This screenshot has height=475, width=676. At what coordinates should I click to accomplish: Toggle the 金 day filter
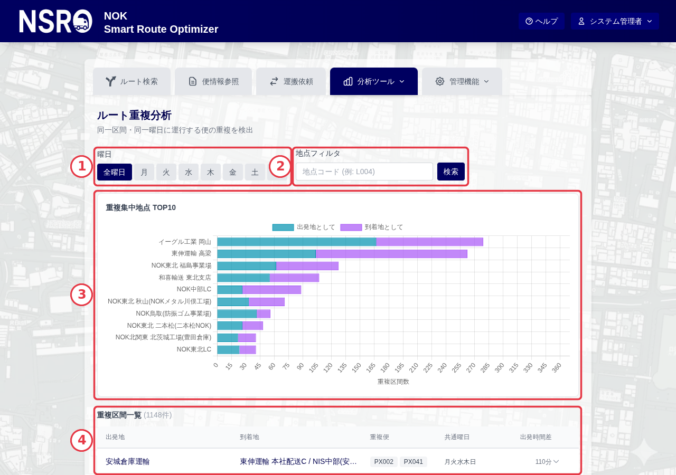tap(233, 172)
